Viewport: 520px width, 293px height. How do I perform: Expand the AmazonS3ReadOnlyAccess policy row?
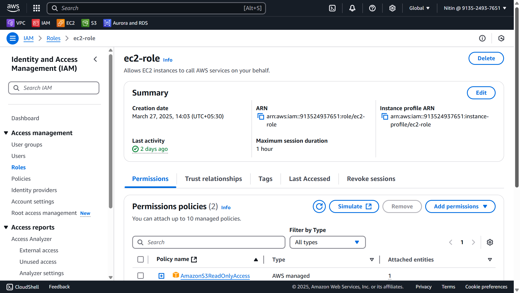(x=161, y=276)
